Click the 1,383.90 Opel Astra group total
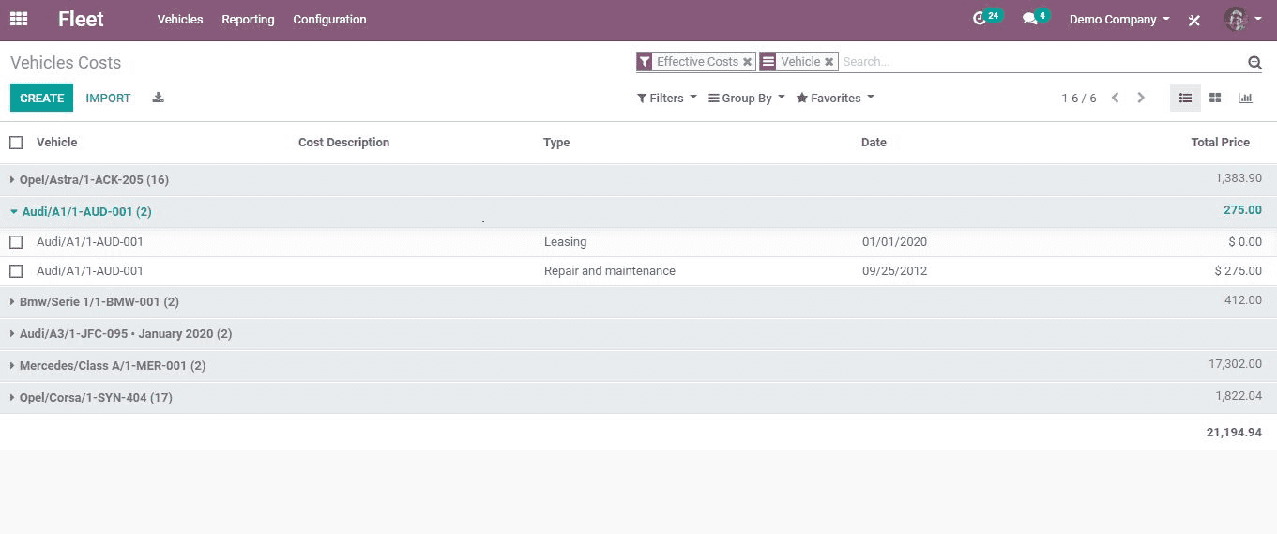 pyautogui.click(x=1239, y=178)
